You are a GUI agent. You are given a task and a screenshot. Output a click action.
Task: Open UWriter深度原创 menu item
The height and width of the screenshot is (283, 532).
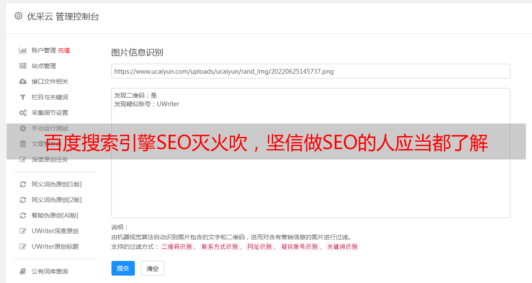pyautogui.click(x=55, y=231)
